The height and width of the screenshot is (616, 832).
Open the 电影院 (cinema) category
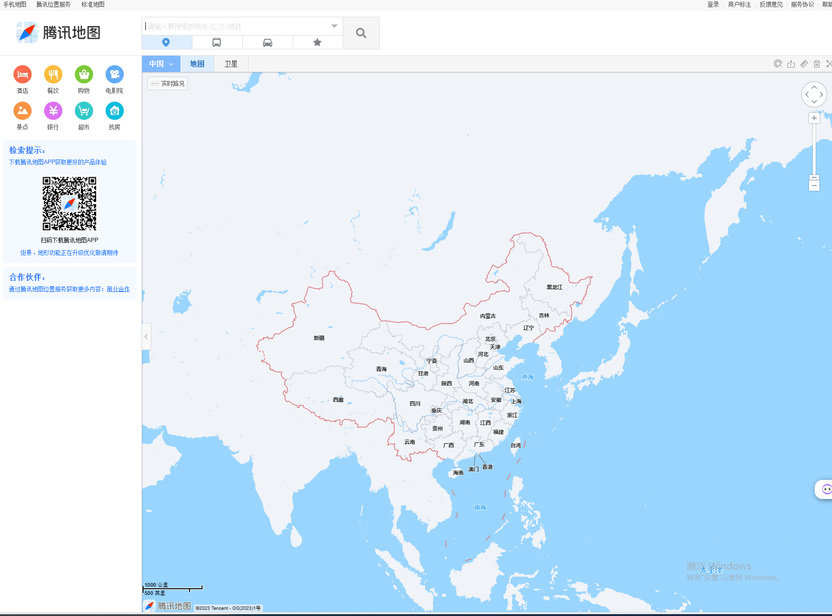coord(114,75)
